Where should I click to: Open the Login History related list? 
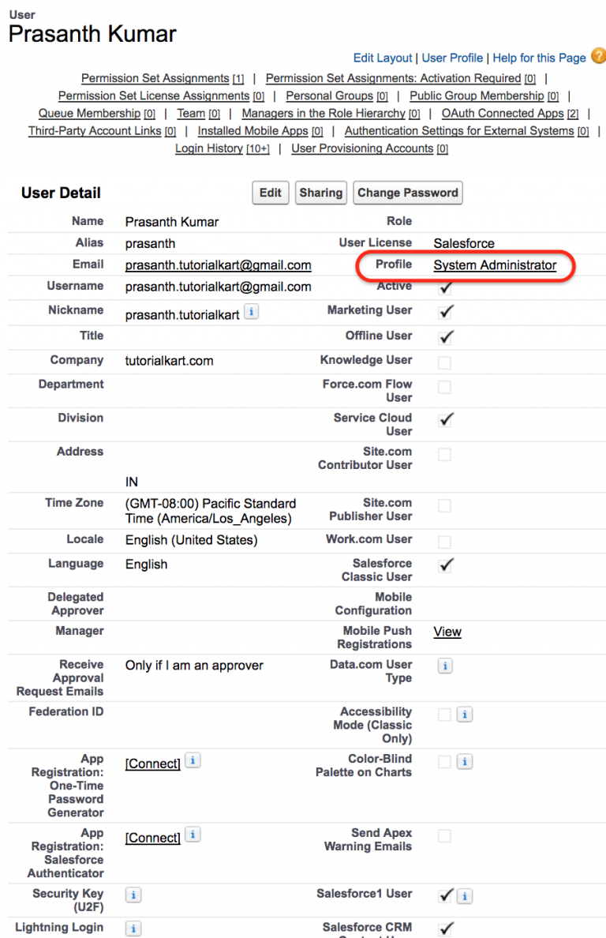[208, 148]
